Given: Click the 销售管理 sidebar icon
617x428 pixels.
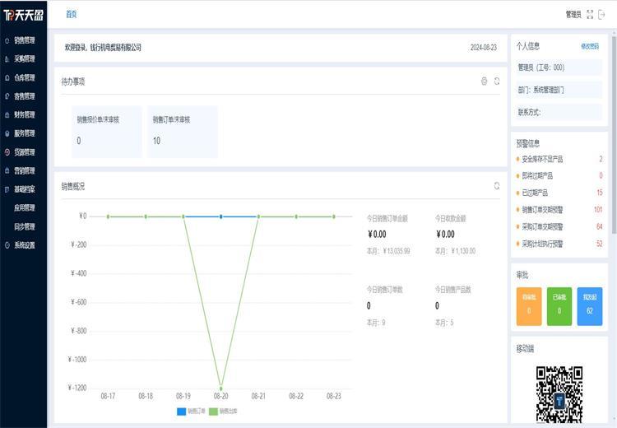Looking at the screenshot, I should [x=7, y=40].
